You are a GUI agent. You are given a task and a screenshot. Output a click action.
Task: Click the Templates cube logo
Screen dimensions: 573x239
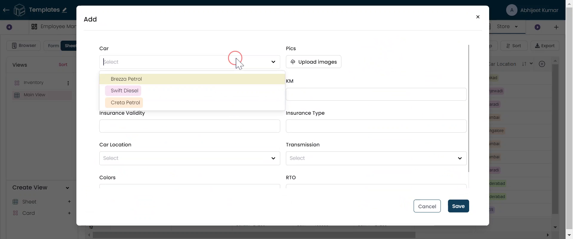[19, 10]
